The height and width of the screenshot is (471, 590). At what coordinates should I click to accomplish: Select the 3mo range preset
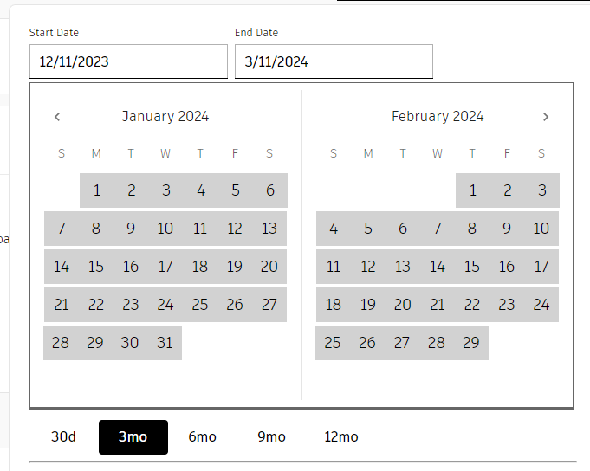click(x=133, y=436)
